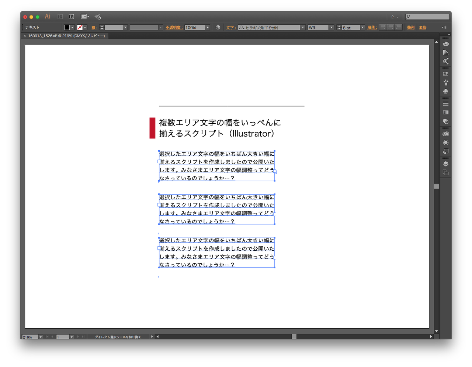Select document tab 160913_1526.ai
This screenshot has height=367, width=472.
tap(66, 36)
